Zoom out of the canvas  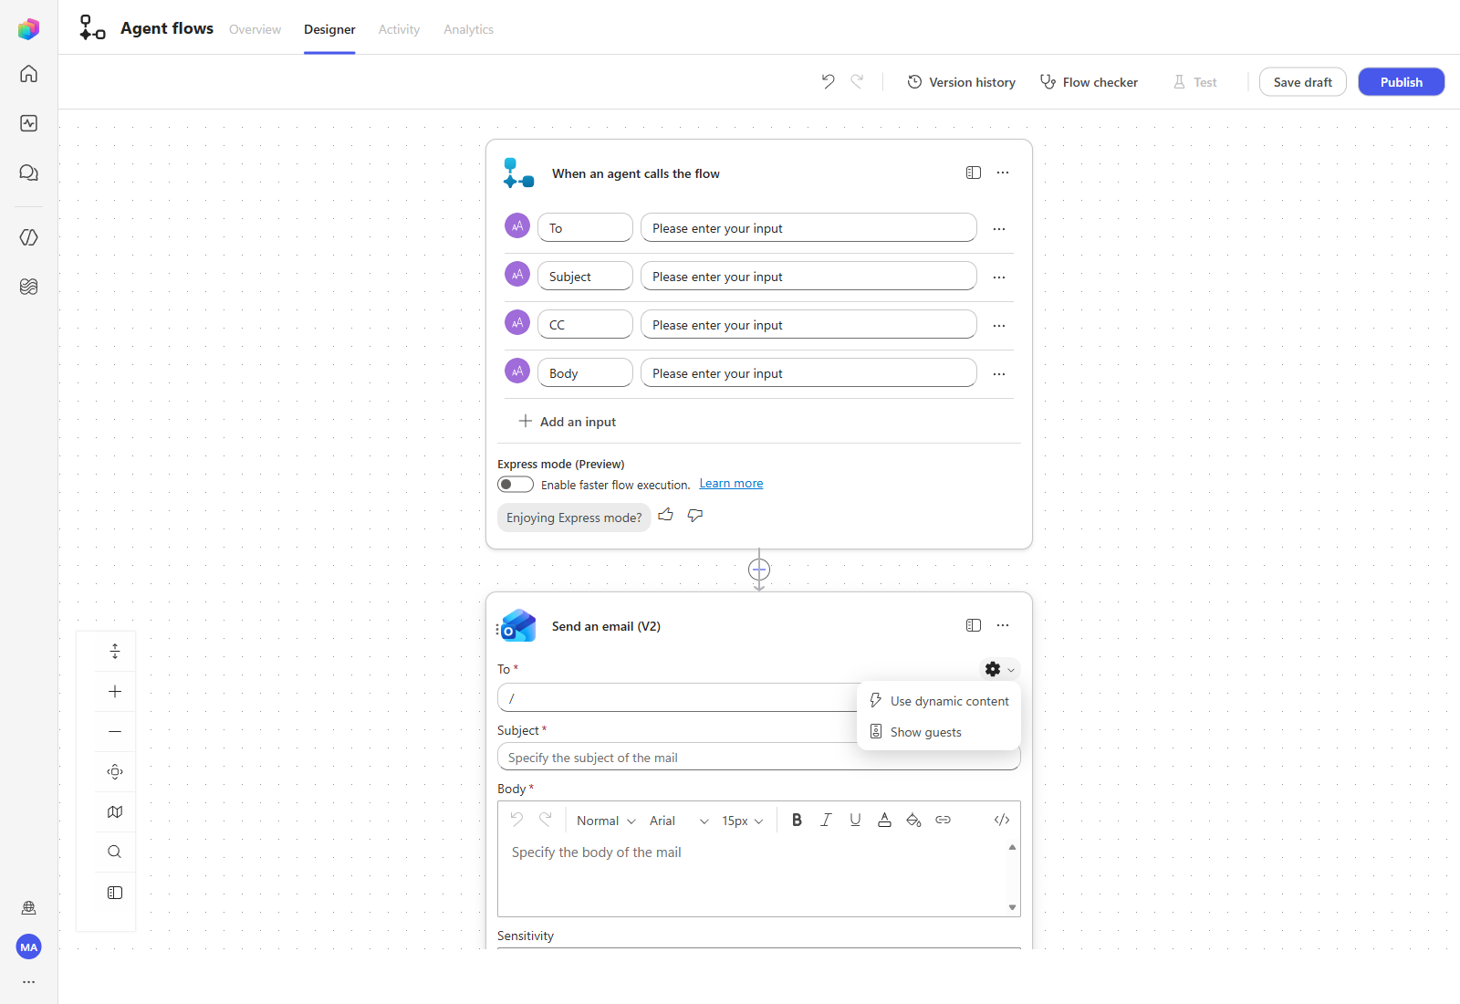(x=115, y=731)
